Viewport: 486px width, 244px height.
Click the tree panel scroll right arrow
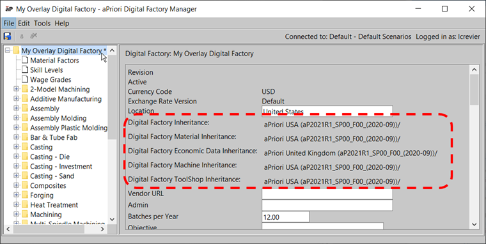[x=102, y=229]
